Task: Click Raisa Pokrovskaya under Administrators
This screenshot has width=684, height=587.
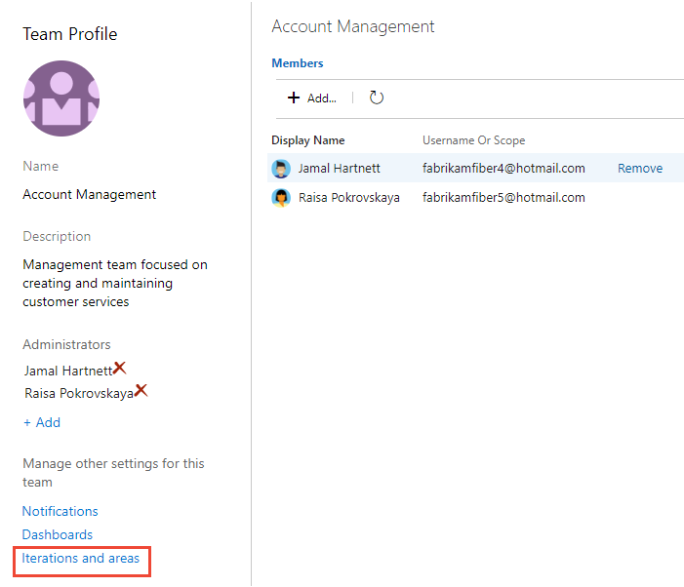Action: [79, 393]
